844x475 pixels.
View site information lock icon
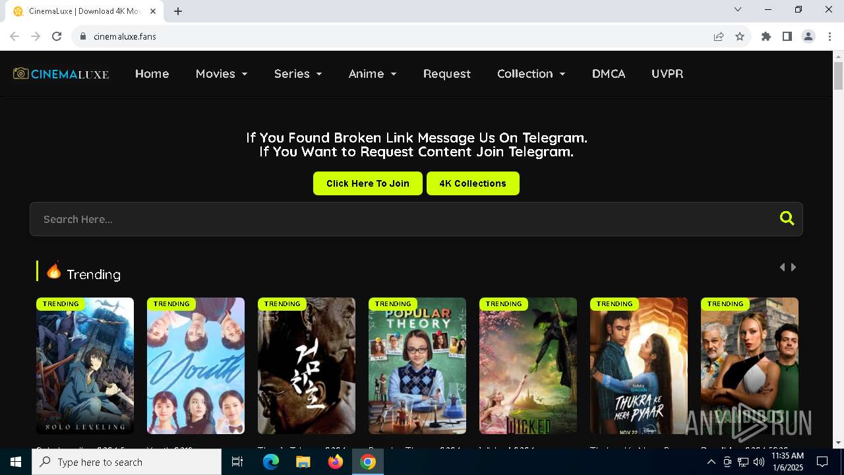(x=83, y=36)
